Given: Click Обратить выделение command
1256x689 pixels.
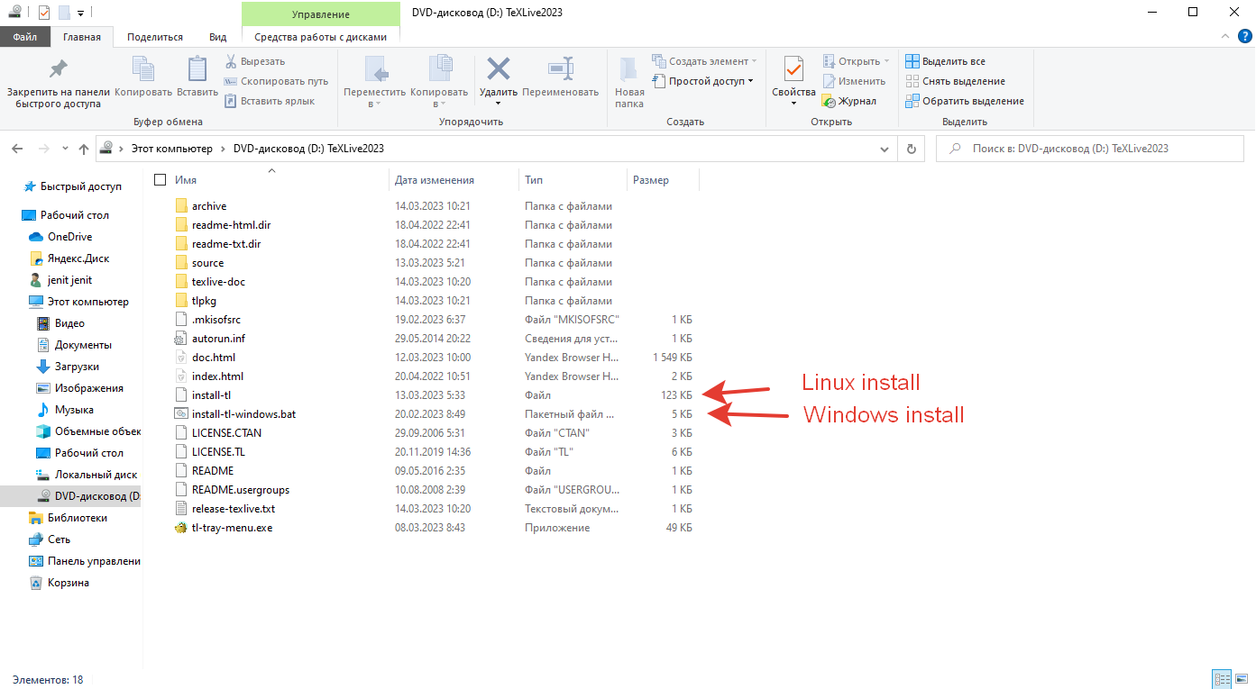Looking at the screenshot, I should 965,101.
